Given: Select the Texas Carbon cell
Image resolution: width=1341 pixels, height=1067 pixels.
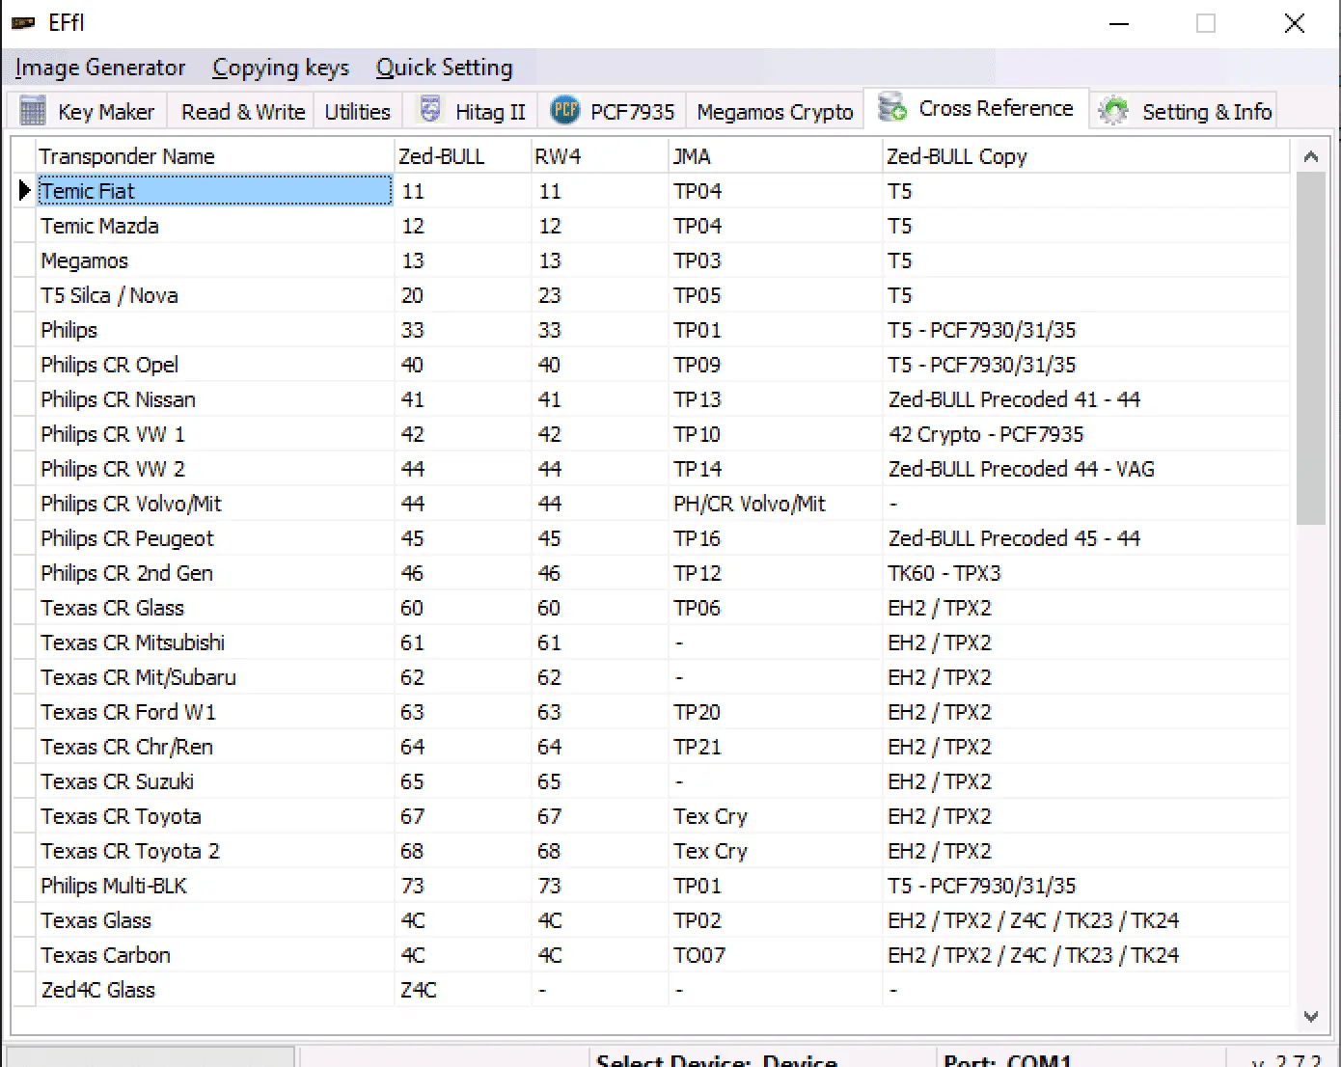Looking at the screenshot, I should pyautogui.click(x=215, y=955).
